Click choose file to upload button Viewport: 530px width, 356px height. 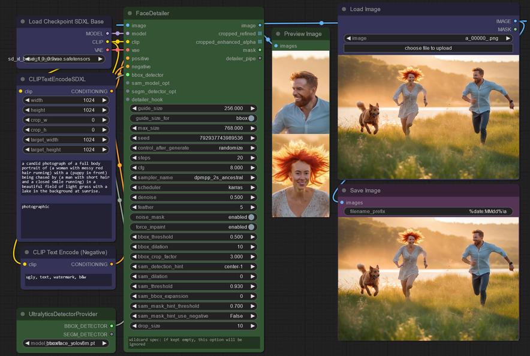pos(428,48)
